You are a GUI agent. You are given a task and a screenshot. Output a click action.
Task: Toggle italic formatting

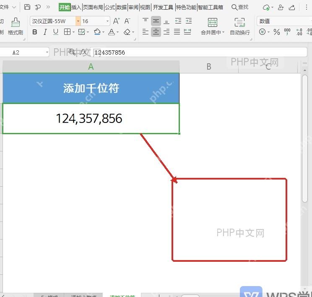point(45,32)
